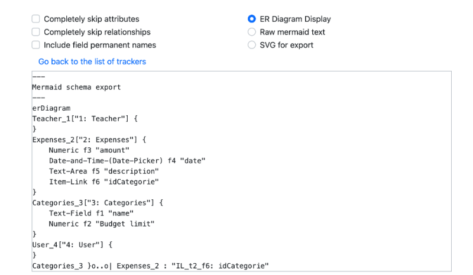The image size is (473, 275).
Task: Tick the Completely skip relationships checkbox
Action: pos(36,32)
